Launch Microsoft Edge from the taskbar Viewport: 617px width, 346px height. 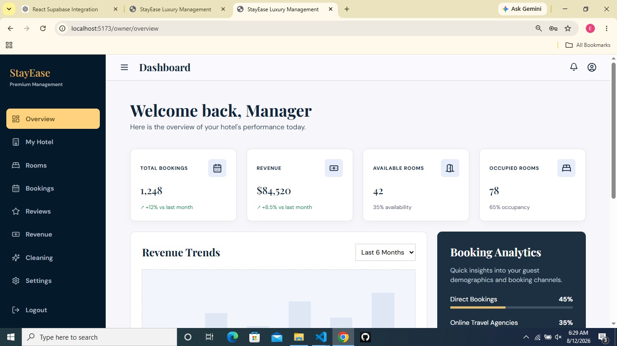(233, 337)
